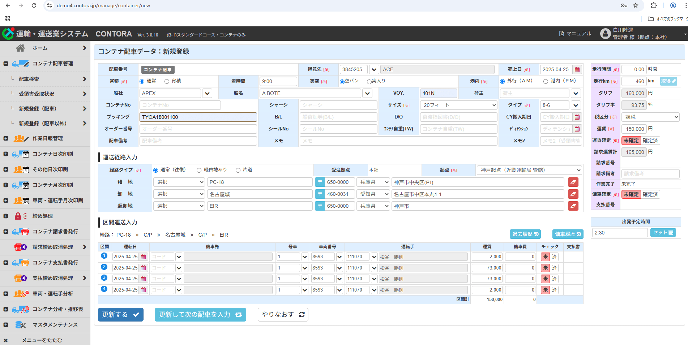Bookmark this page with star icon
Viewport: 688px width, 345px height.
[x=636, y=5]
